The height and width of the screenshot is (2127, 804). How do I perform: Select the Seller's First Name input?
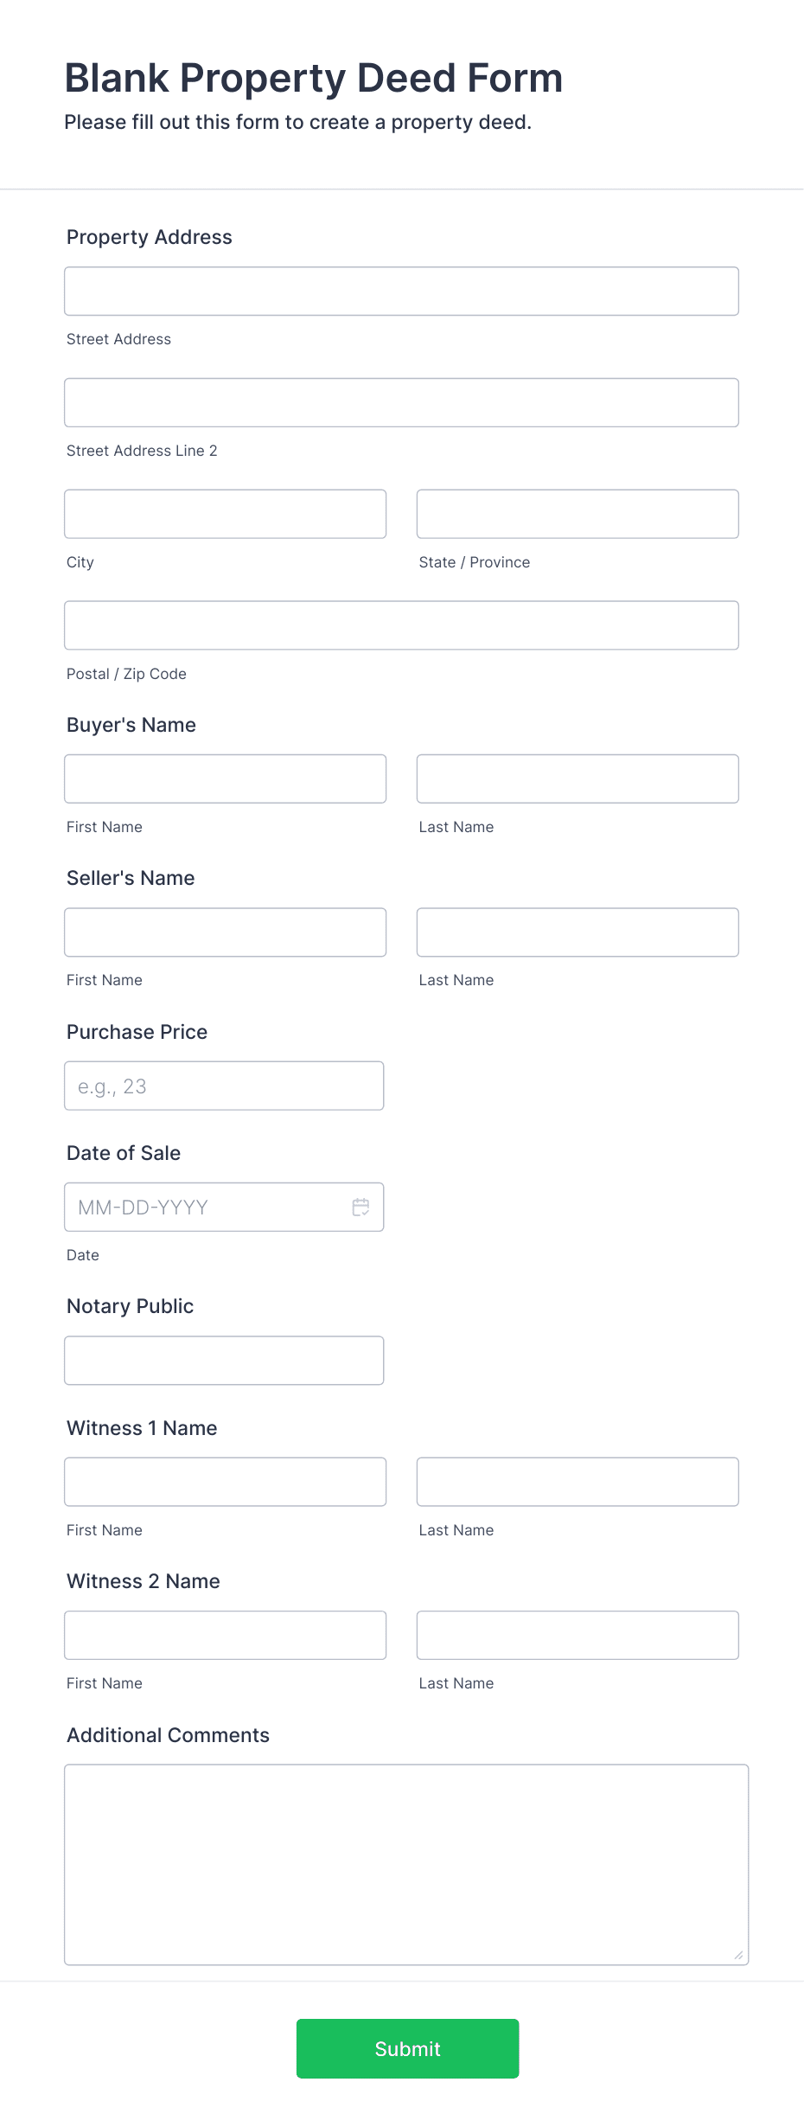[225, 932]
